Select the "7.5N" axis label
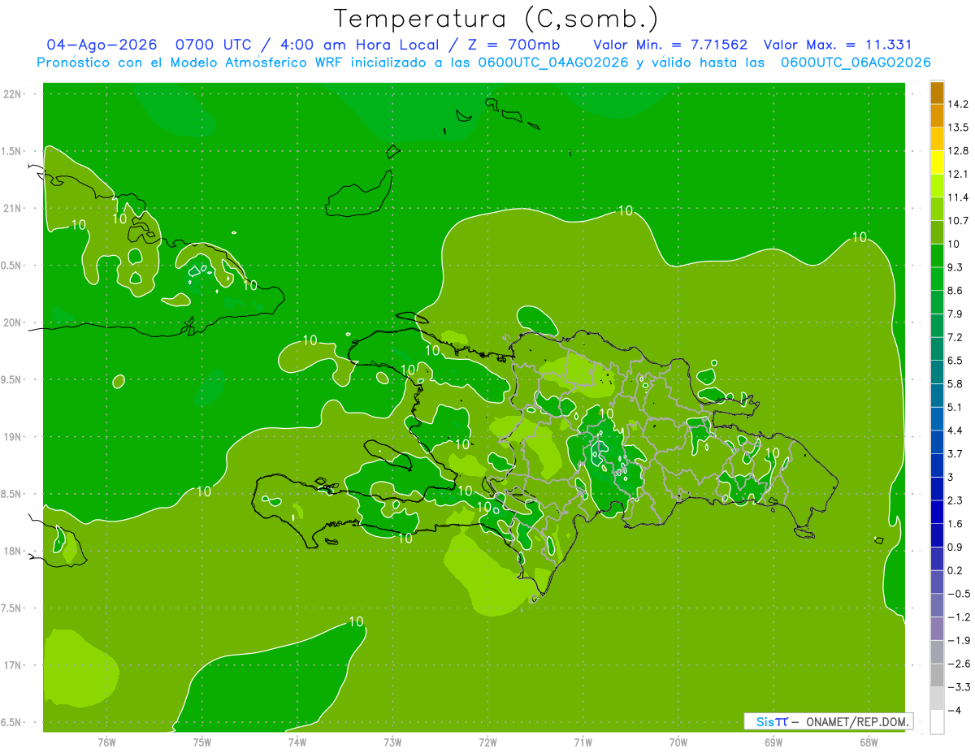Viewport: 975px width, 753px height. [x=11, y=608]
